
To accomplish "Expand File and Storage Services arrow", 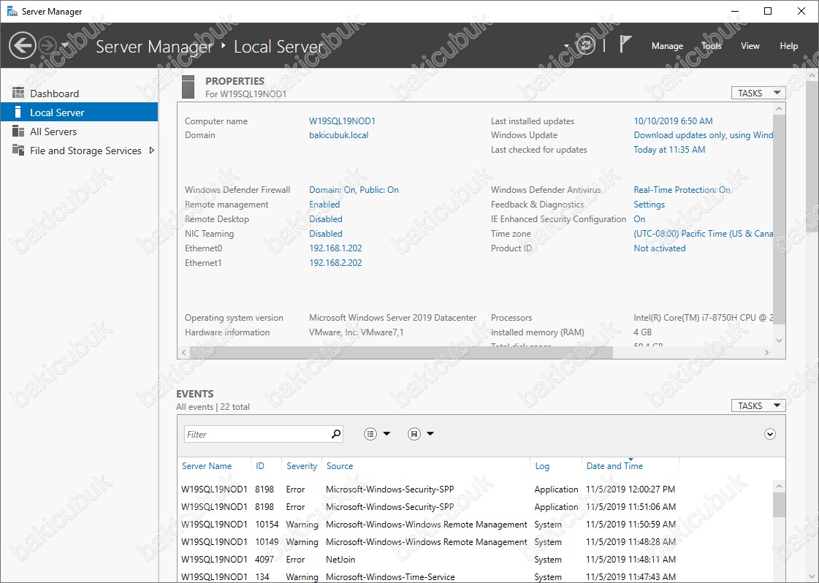I will 152,150.
